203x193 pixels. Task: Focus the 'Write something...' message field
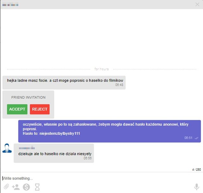pyautogui.click(x=95, y=178)
